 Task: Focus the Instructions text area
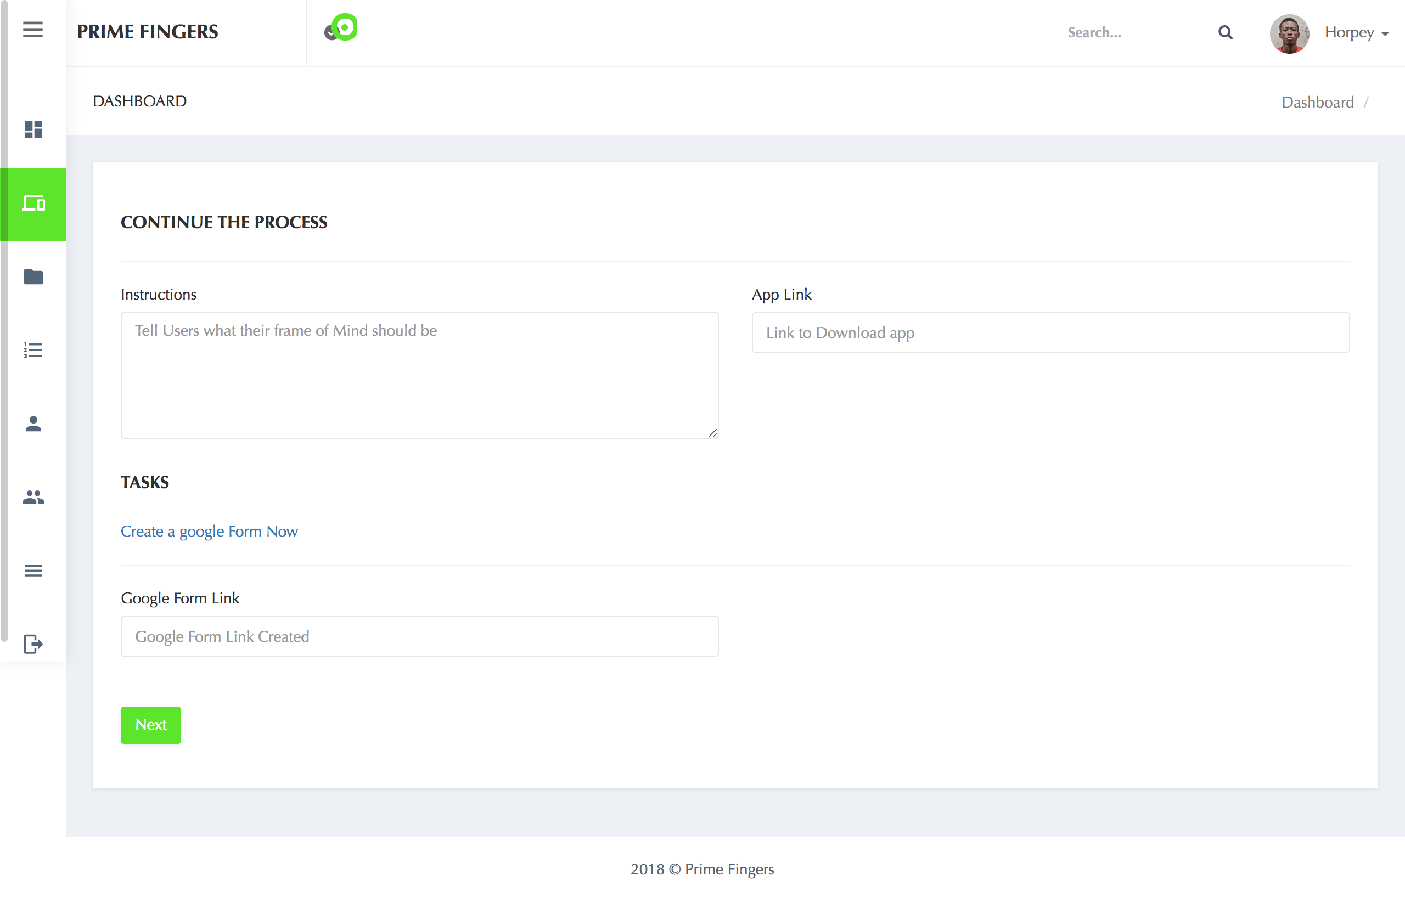[419, 375]
